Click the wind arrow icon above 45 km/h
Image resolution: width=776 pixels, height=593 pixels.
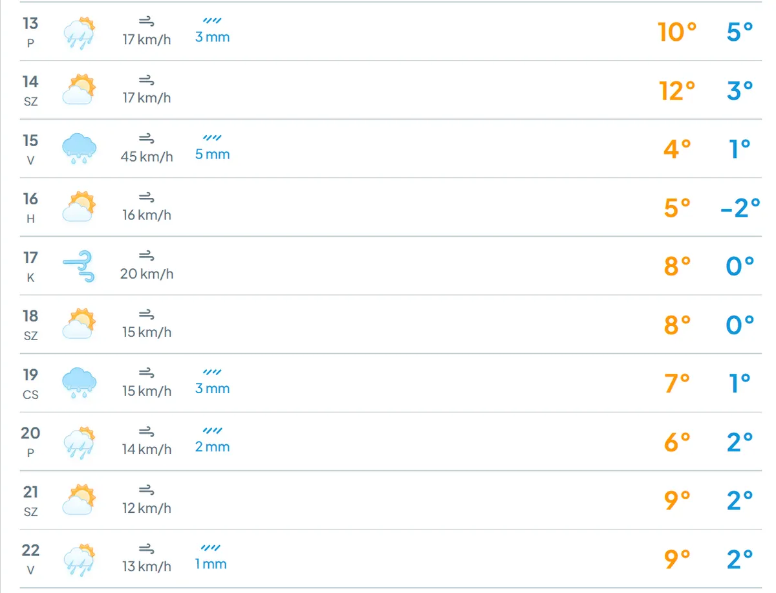147,138
